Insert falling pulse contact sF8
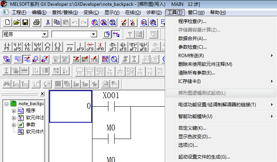 tap(123, 47)
